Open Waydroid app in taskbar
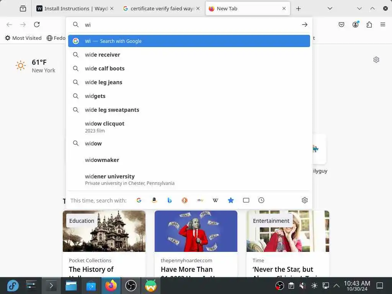 (x=150, y=286)
